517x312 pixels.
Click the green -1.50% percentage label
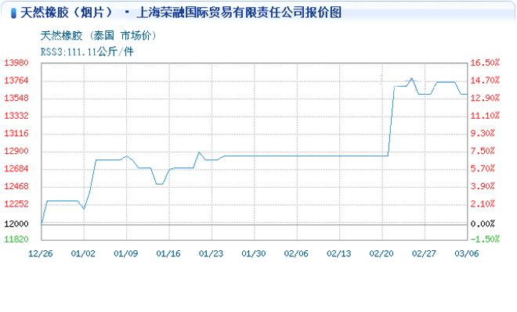pos(485,239)
